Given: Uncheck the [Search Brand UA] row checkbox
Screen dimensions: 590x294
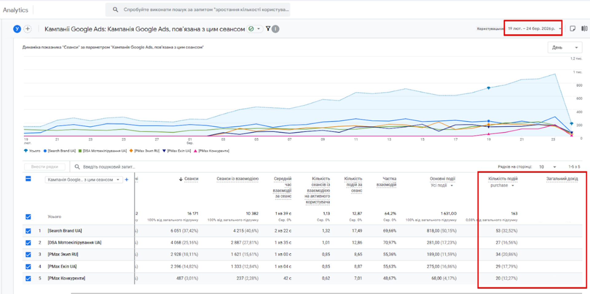Looking at the screenshot, I should tap(28, 231).
